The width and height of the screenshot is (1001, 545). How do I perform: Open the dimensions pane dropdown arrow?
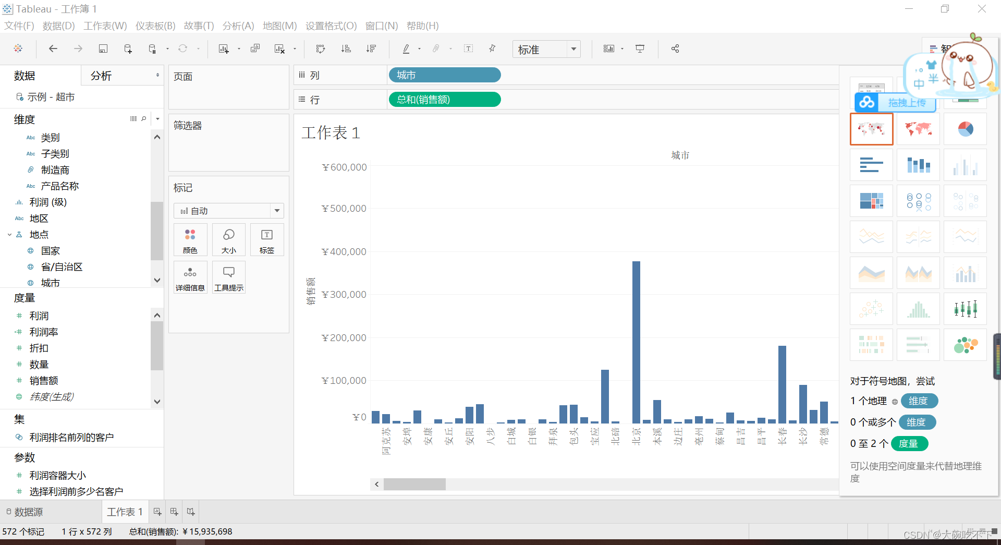tap(157, 119)
